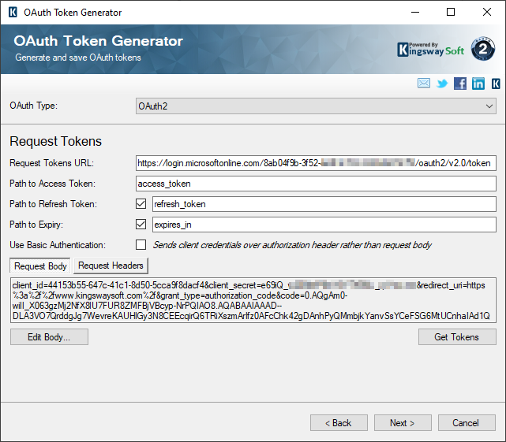
Task: Click the email envelope icon
Action: point(424,84)
